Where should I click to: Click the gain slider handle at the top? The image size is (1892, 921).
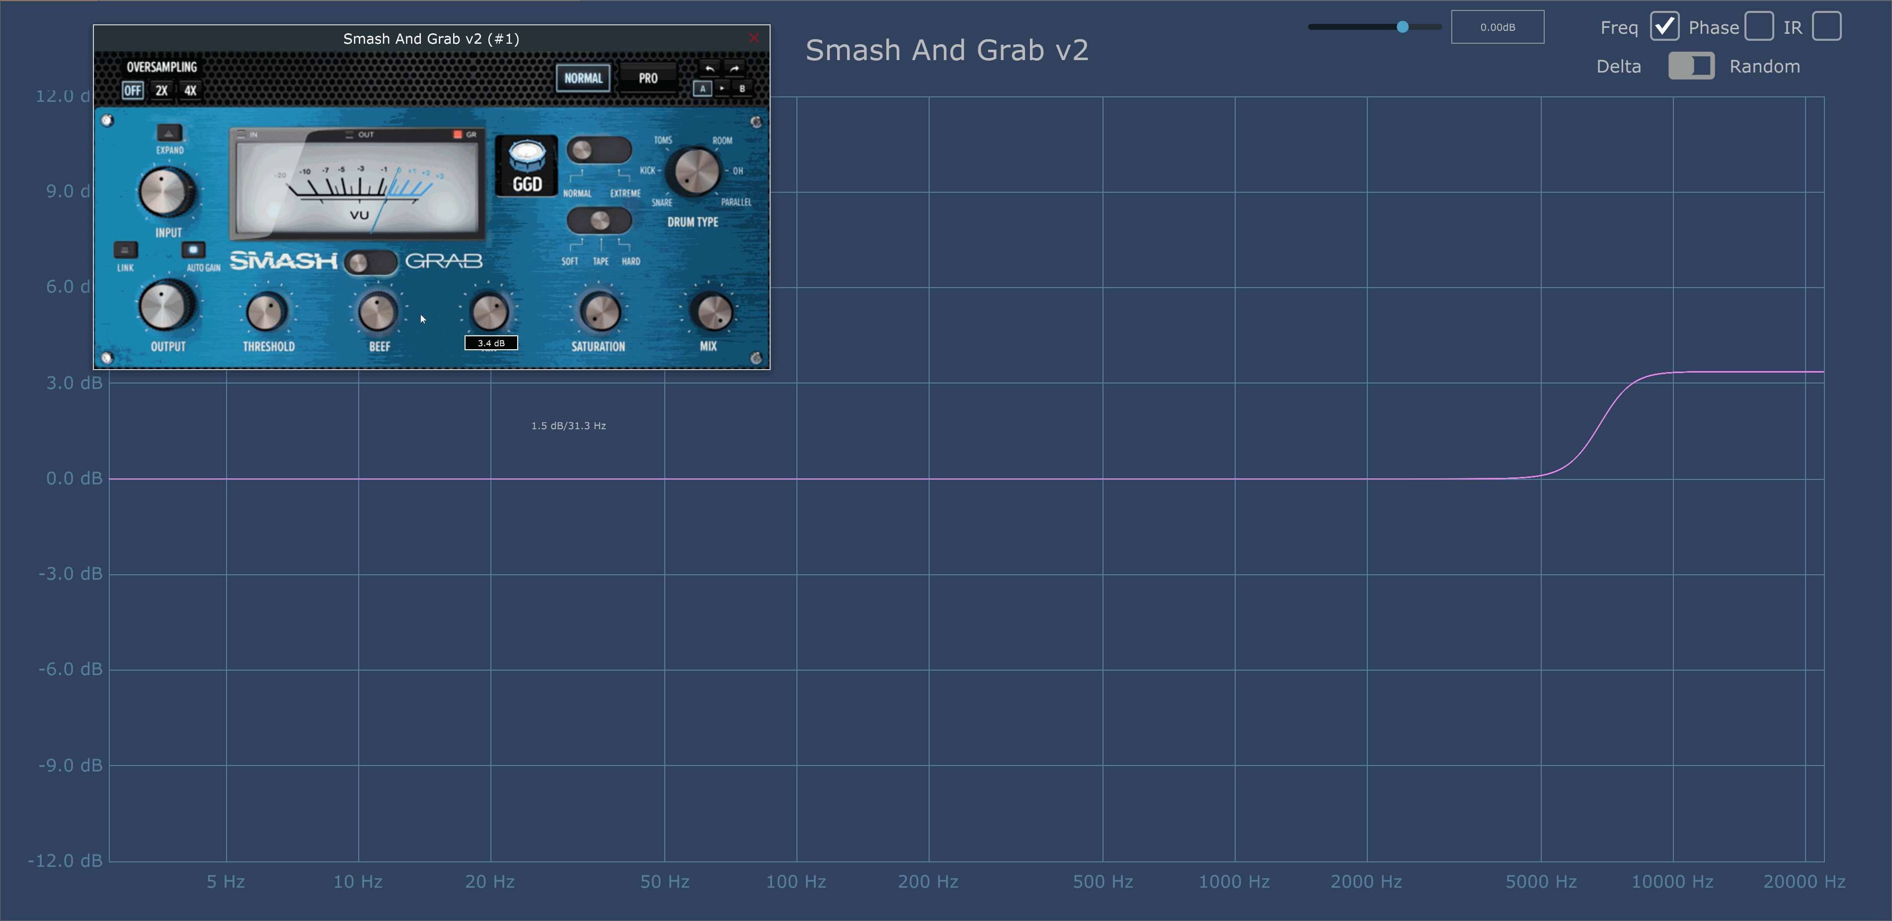click(x=1402, y=27)
